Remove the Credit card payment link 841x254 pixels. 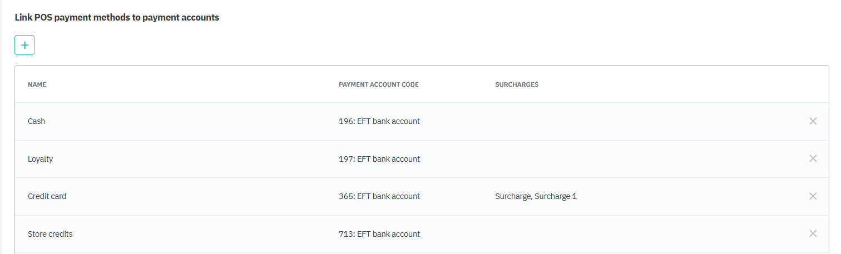point(813,196)
